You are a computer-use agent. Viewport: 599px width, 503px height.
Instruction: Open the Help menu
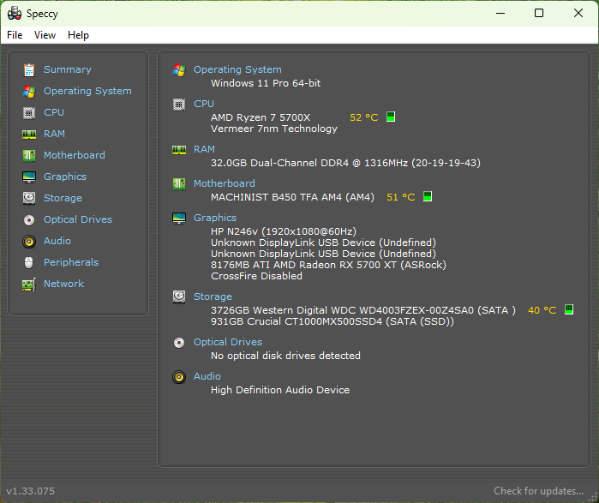click(78, 35)
